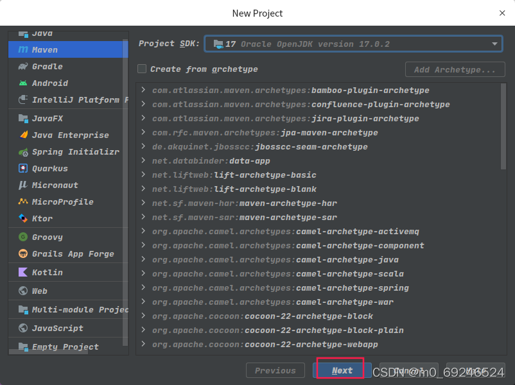Select the Android robot icon
This screenshot has height=385, width=515.
point(23,83)
